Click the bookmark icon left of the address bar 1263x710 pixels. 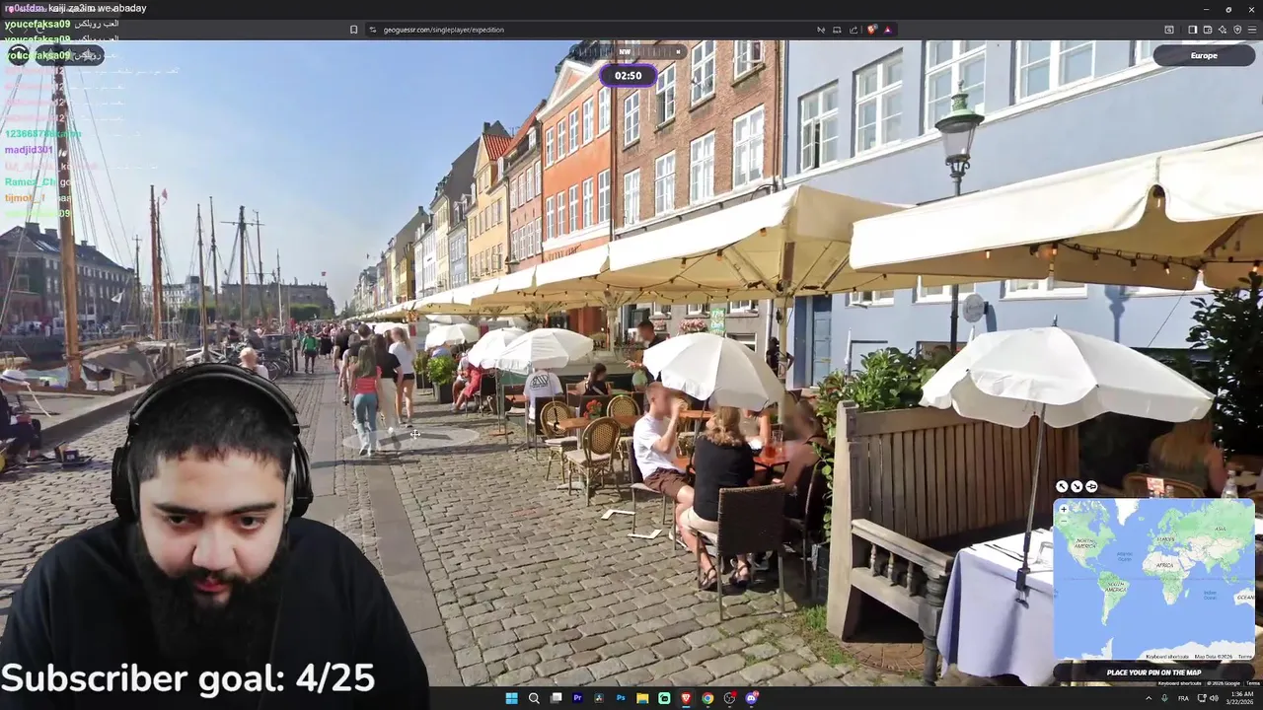(x=353, y=30)
